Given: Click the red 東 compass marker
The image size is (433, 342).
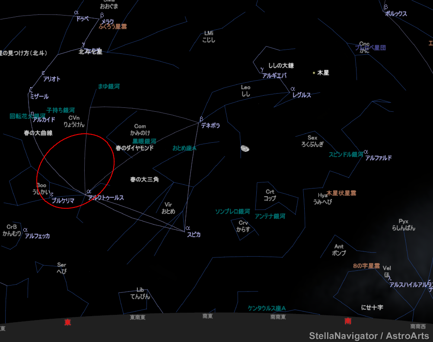Looking at the screenshot, I should click(67, 322).
